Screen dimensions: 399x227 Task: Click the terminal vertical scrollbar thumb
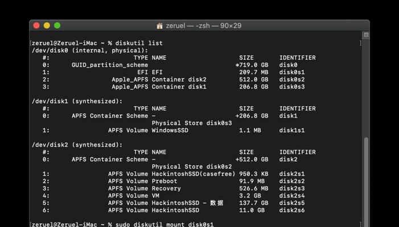pyautogui.click(x=366, y=182)
